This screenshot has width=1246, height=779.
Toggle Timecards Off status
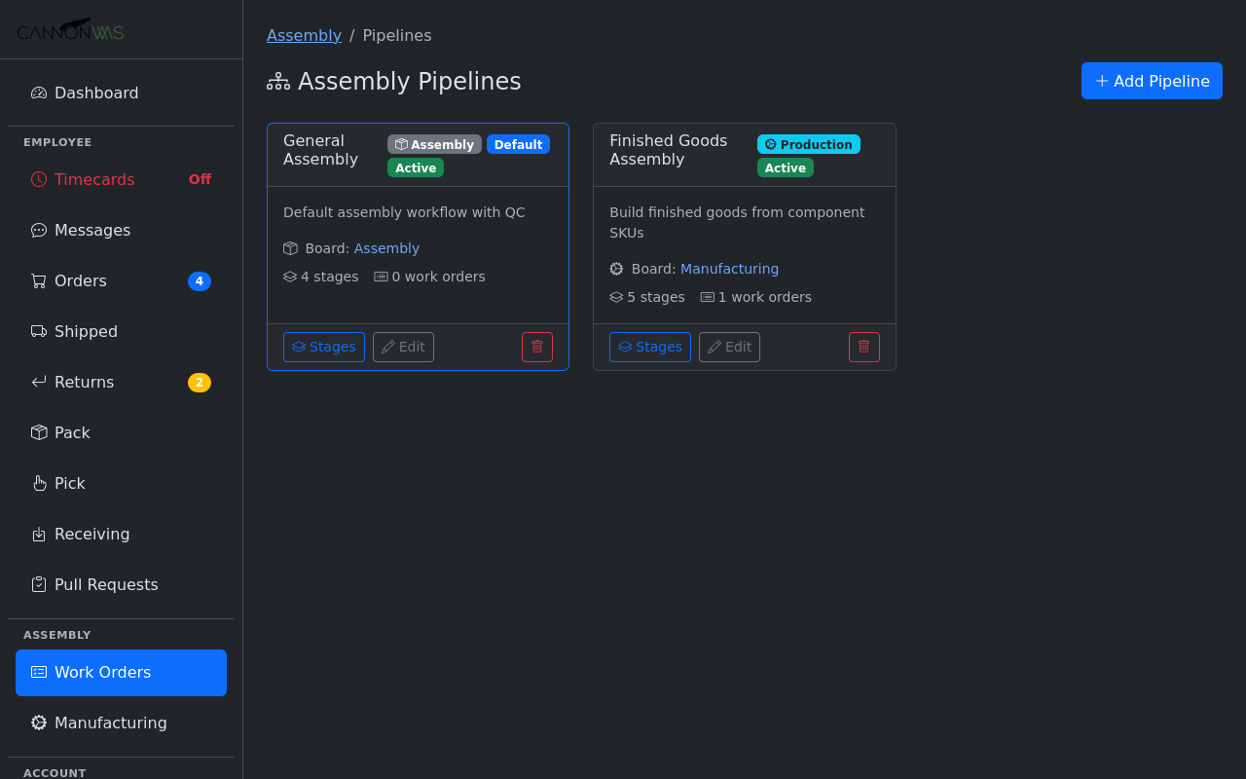(x=200, y=179)
